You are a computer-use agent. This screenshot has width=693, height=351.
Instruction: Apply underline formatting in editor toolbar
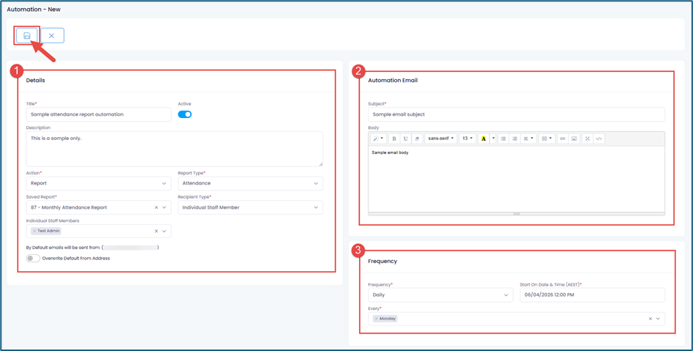point(405,138)
